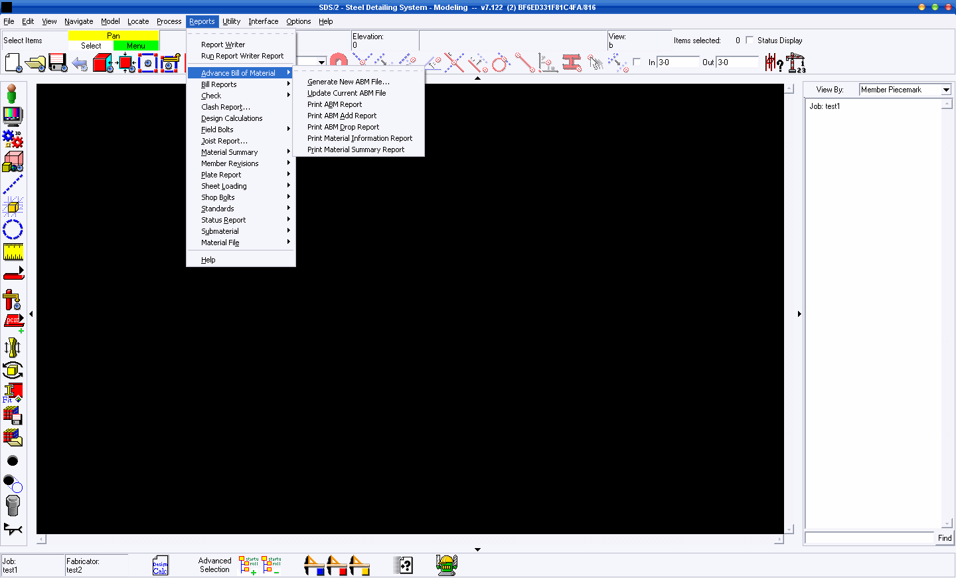Click the green person figure icon in sidebar
This screenshot has height=578, width=956.
(12, 94)
